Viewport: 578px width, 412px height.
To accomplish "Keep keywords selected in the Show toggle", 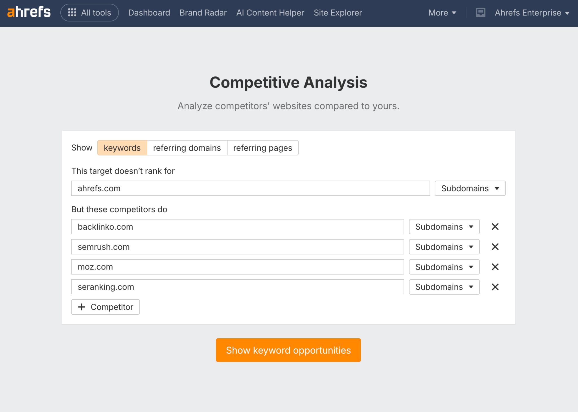I will click(x=122, y=148).
